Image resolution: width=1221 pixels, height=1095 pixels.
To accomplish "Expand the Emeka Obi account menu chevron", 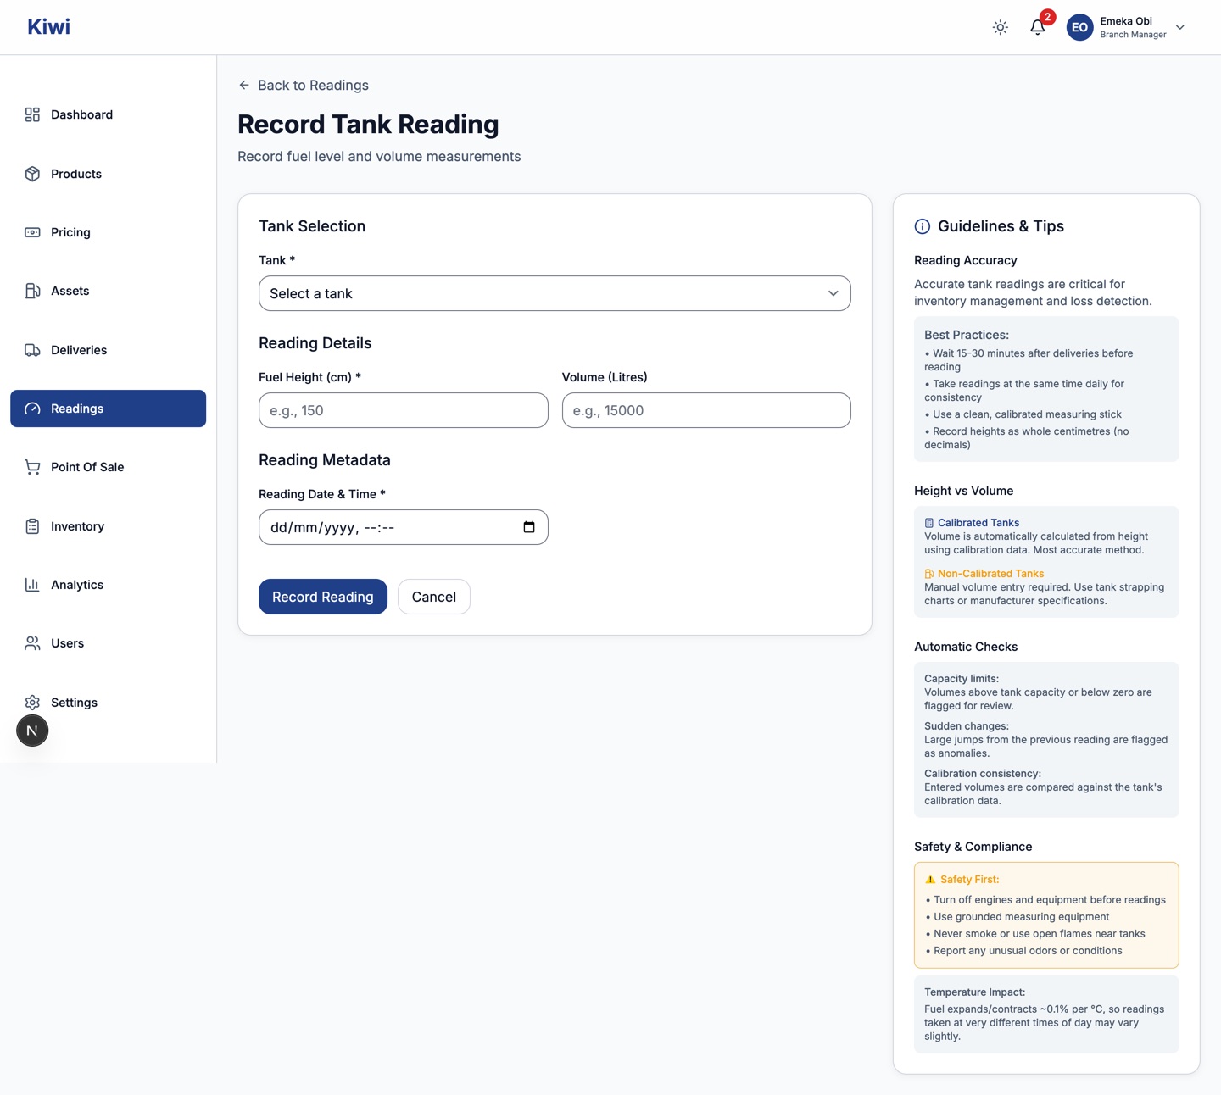I will coord(1180,27).
